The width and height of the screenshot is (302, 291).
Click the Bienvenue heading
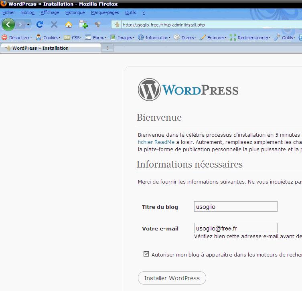(159, 117)
